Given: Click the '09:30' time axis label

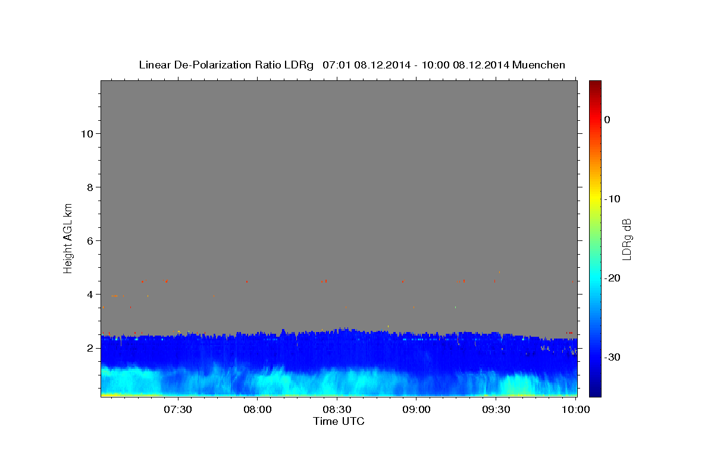Looking at the screenshot, I should pyautogui.click(x=496, y=409).
